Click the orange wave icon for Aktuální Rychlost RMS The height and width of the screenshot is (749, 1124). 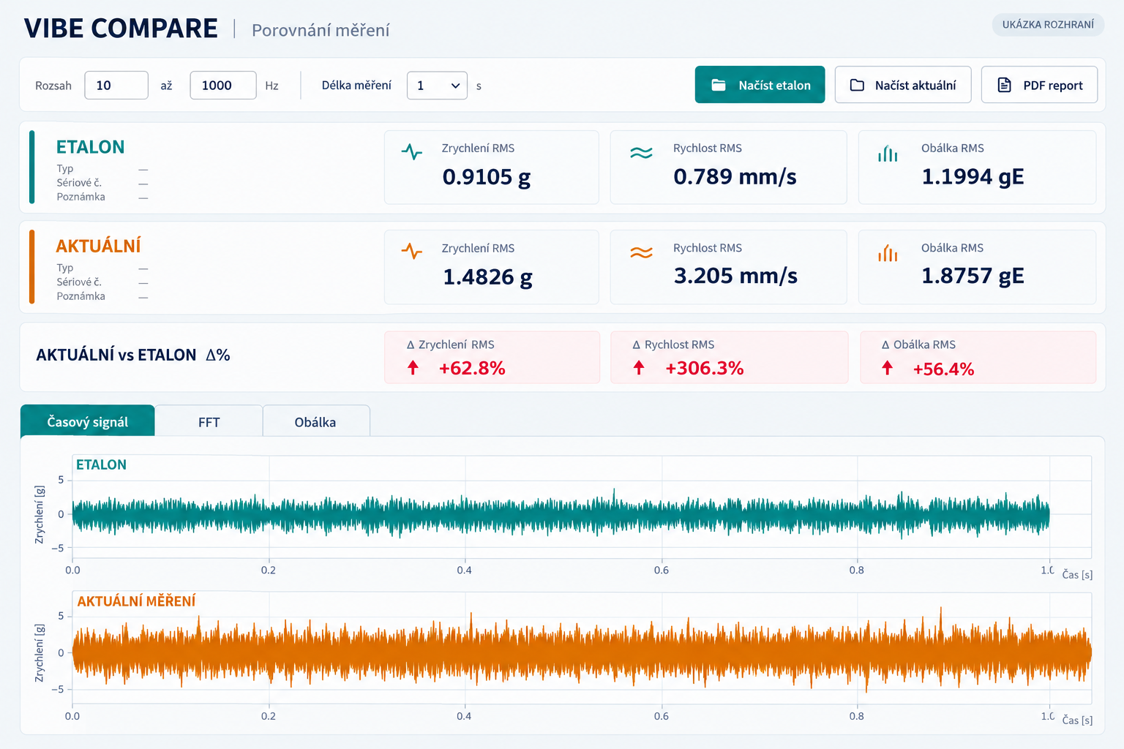pos(641,252)
